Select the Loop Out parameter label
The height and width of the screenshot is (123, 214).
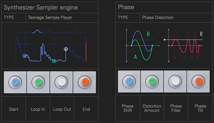point(62,109)
